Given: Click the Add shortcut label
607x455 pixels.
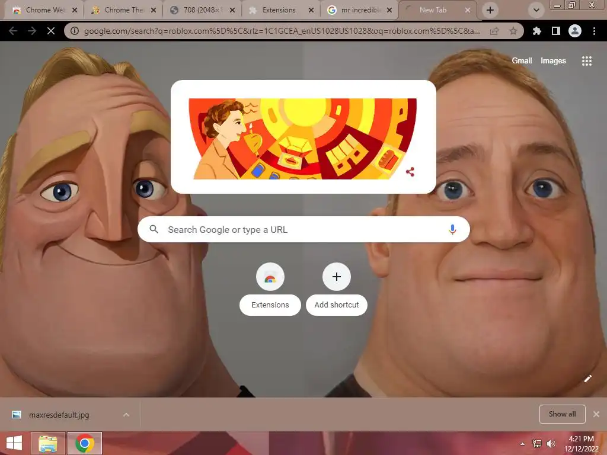Looking at the screenshot, I should (x=337, y=305).
